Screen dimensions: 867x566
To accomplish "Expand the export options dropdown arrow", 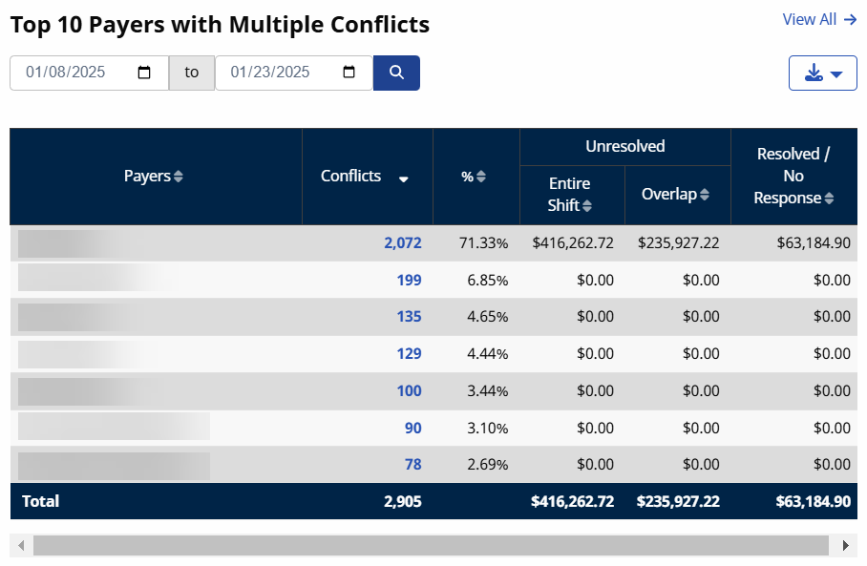I will [x=835, y=73].
